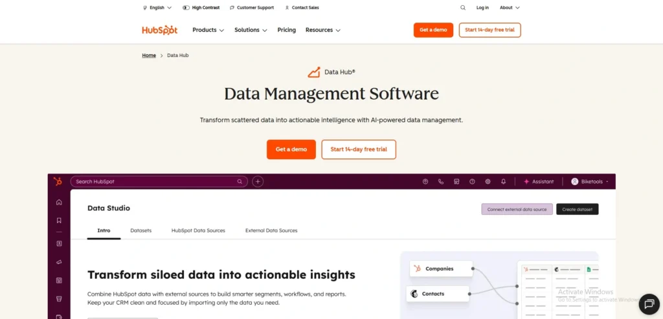This screenshot has width=663, height=319.
Task: Click the HubSpot logo in the header
Action: tap(159, 30)
